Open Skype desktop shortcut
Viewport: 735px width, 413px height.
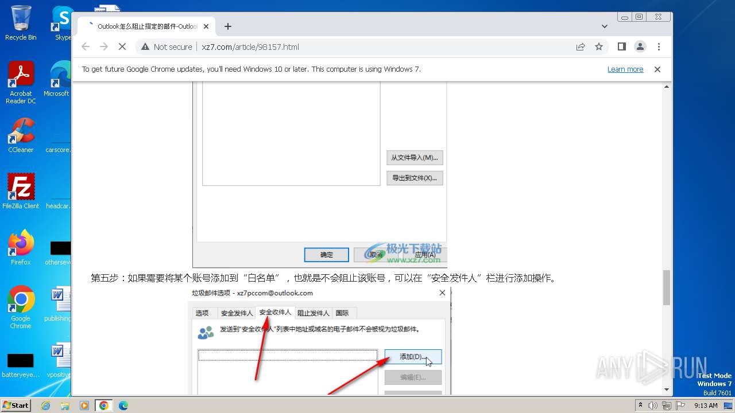coord(62,23)
